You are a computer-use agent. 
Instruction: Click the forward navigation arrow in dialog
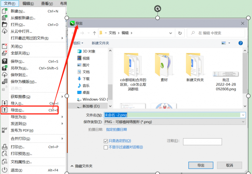82,33
